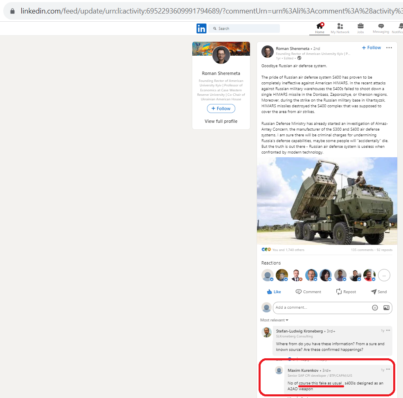Click the Comment button
The width and height of the screenshot is (403, 398).
point(308,292)
